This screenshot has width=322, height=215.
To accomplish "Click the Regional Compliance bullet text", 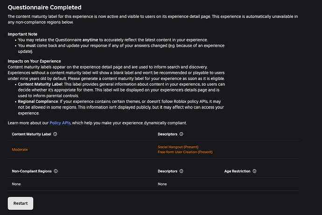I will [121, 107].
